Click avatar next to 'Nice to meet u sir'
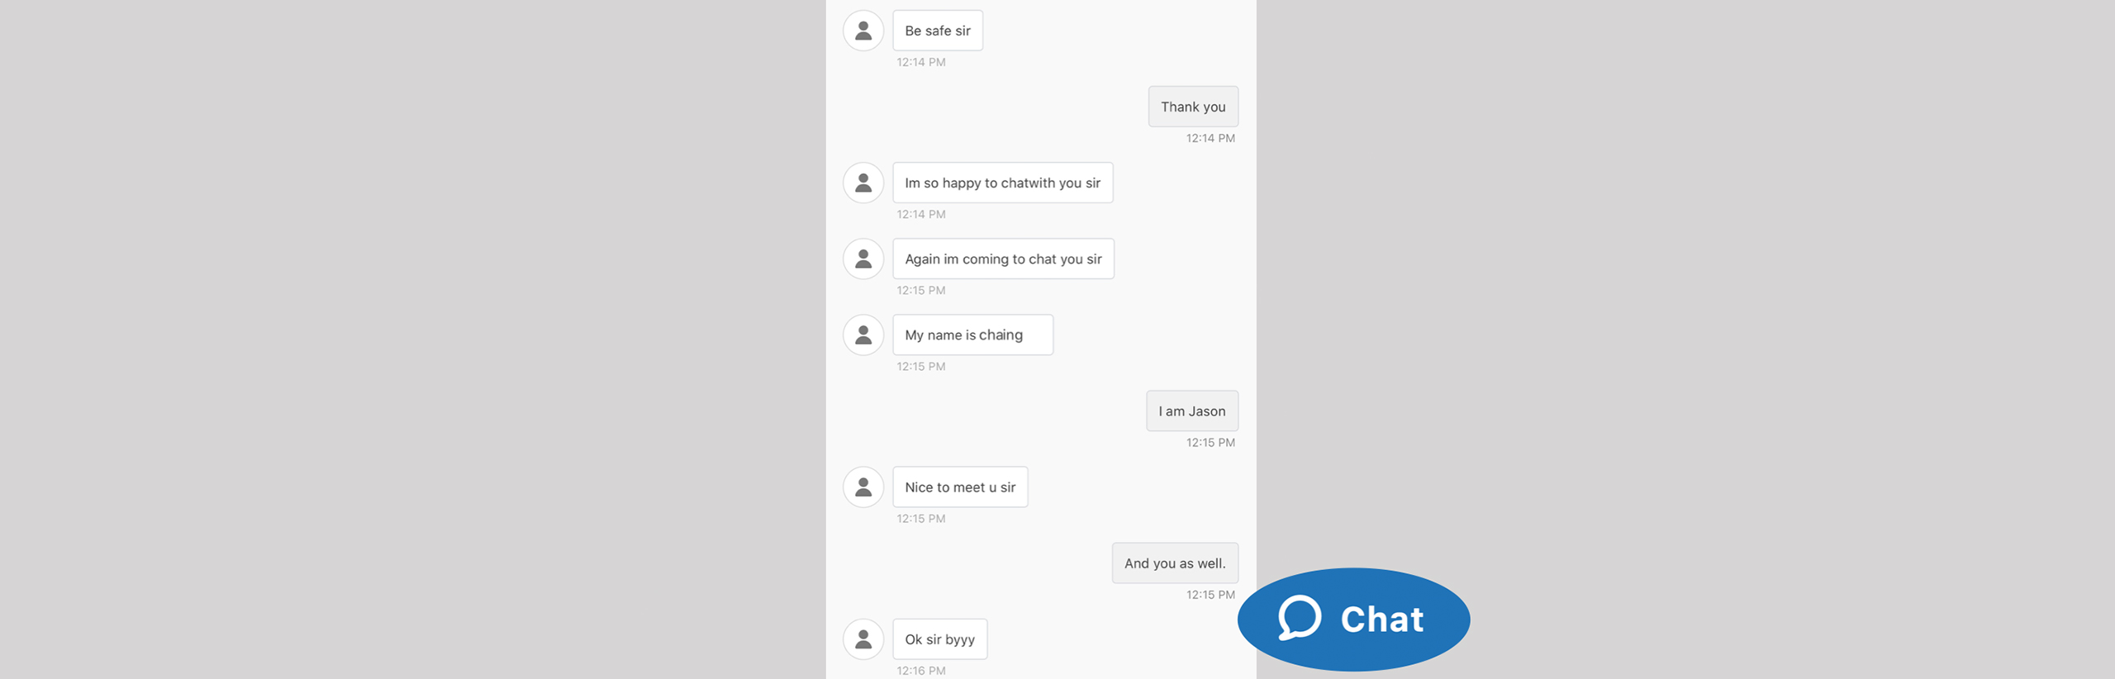 click(x=863, y=487)
